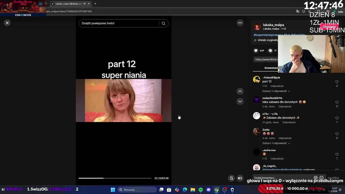Reply to Zuzka's comment
345x194 pixels.
(285, 138)
